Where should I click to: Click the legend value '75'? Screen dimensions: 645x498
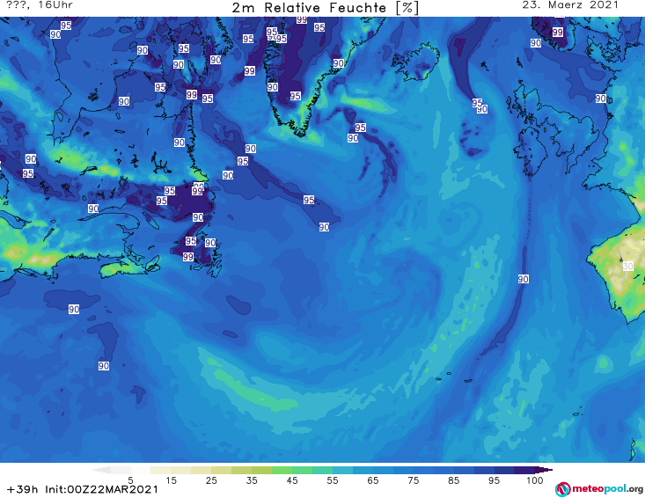413,480
